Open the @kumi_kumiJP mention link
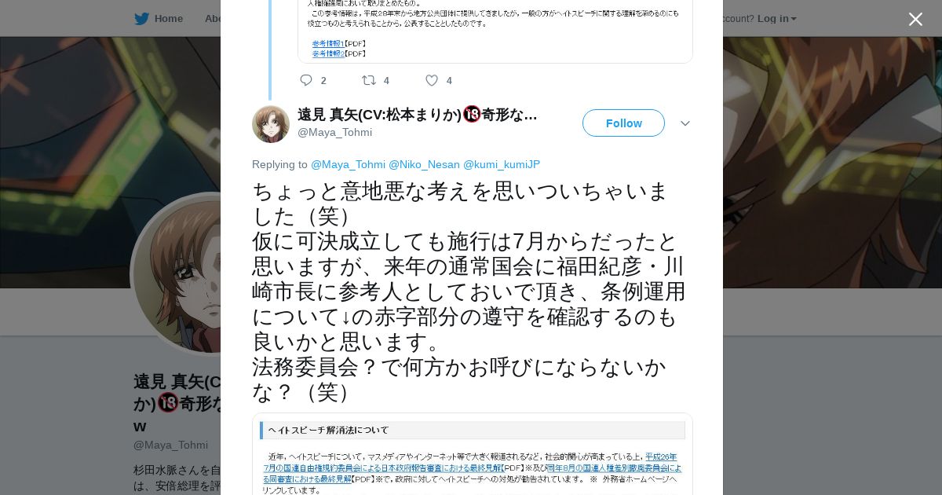The width and height of the screenshot is (942, 495). pyautogui.click(x=502, y=164)
